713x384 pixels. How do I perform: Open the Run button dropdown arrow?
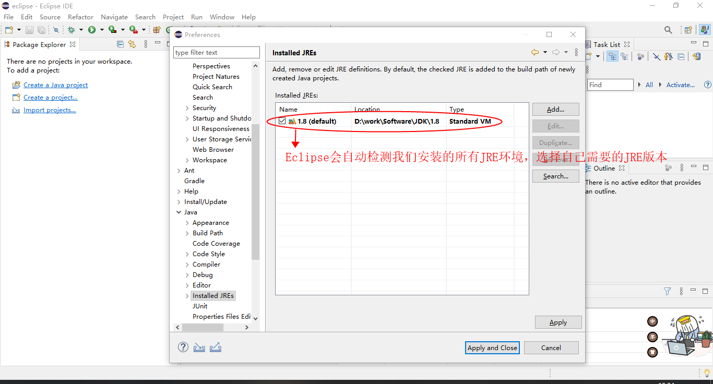pos(102,30)
